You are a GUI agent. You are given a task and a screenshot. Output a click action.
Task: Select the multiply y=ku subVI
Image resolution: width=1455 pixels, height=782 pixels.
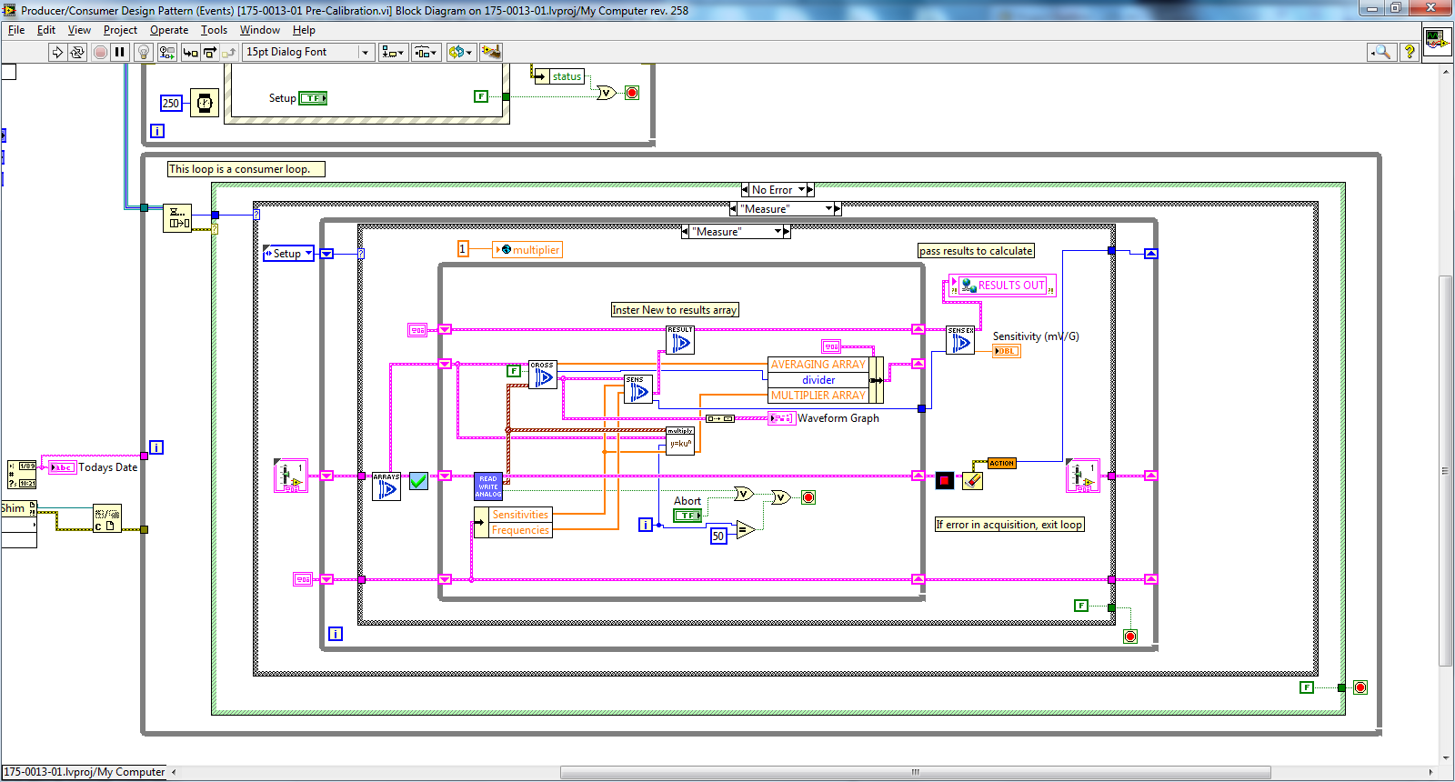680,441
